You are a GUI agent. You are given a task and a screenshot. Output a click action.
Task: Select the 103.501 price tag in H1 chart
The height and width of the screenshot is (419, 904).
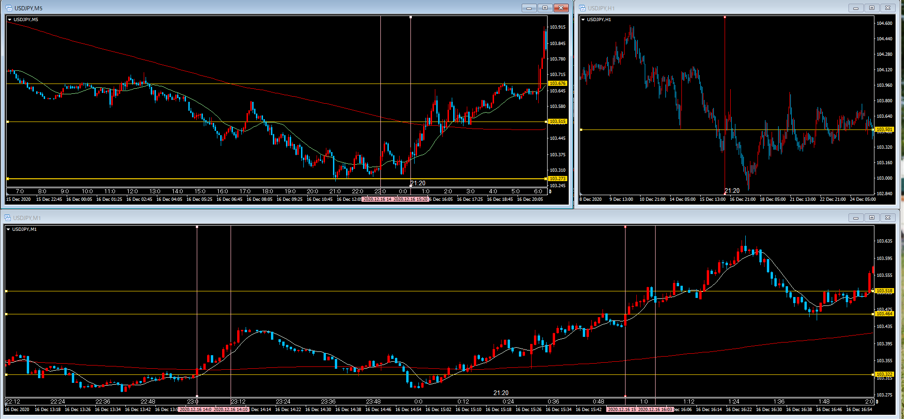884,130
